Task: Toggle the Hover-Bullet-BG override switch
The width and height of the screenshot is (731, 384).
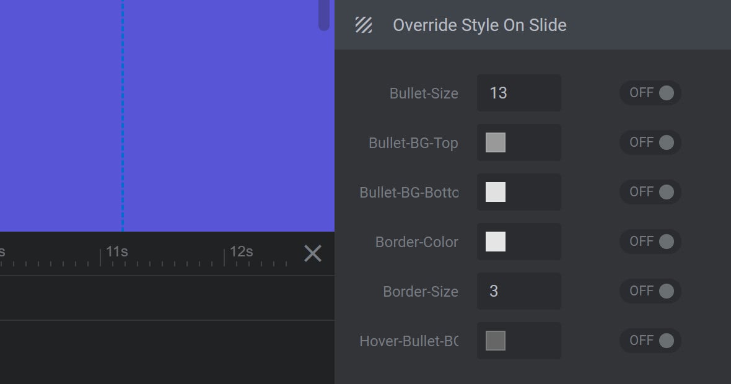Action: coord(650,341)
